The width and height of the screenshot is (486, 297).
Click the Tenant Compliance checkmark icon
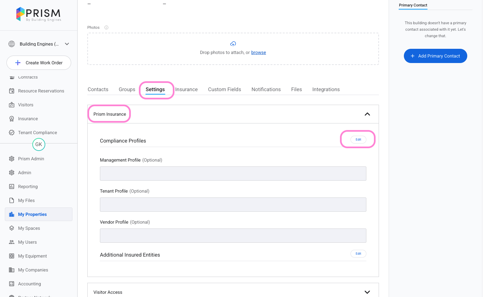(12, 133)
